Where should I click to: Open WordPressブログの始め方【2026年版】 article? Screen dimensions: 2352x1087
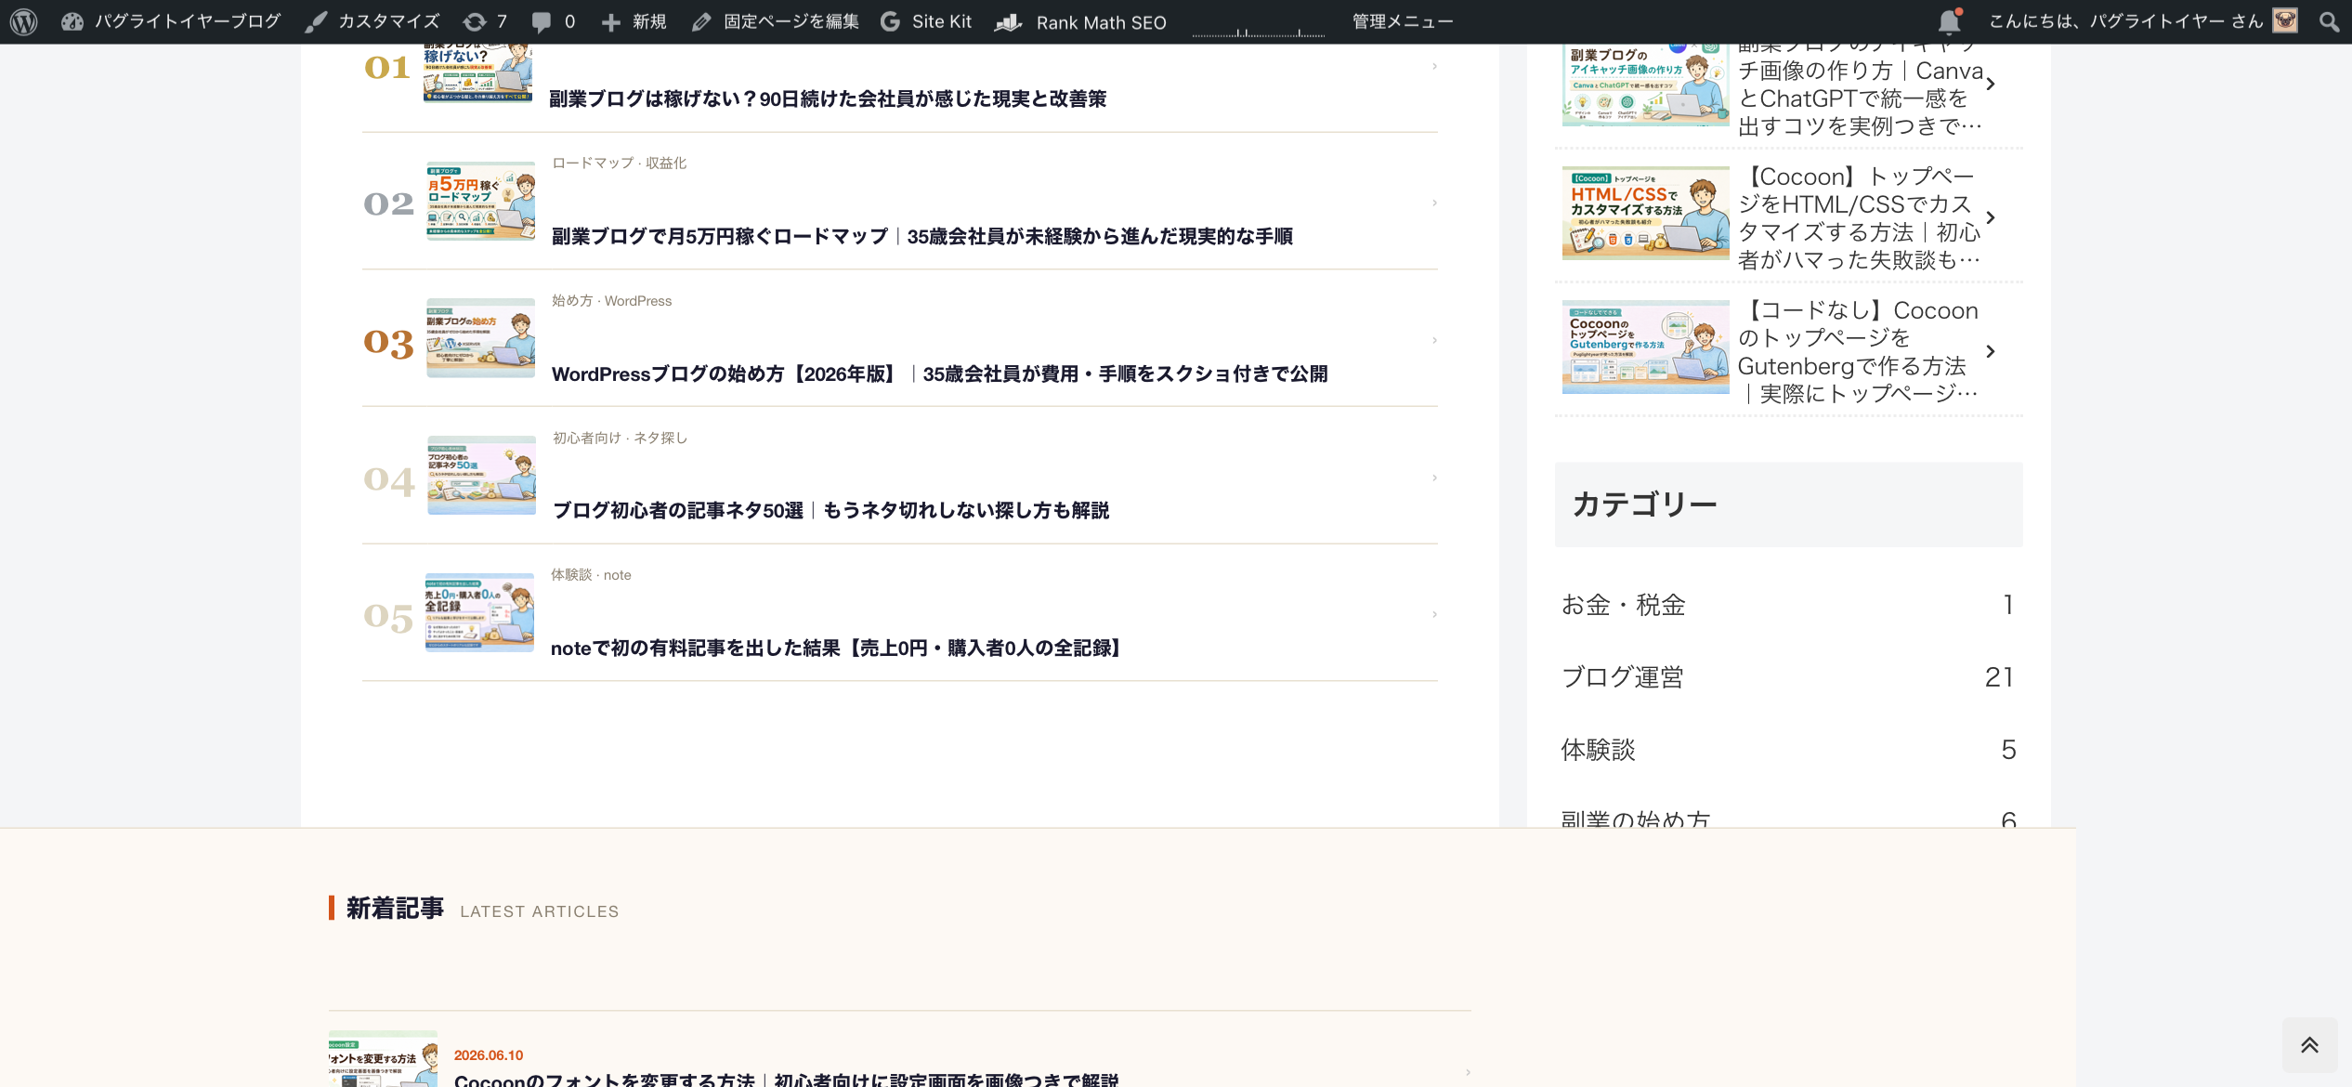click(x=940, y=373)
